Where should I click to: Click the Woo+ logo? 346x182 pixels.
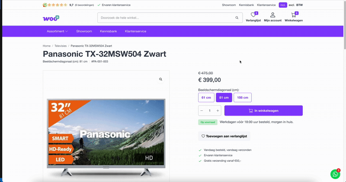point(51,18)
